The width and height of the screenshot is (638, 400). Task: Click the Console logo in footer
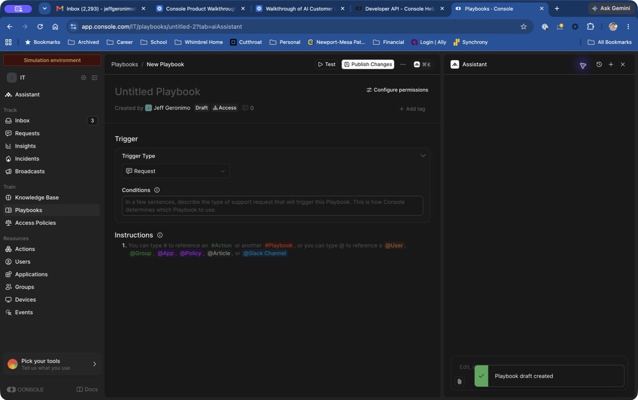click(26, 389)
